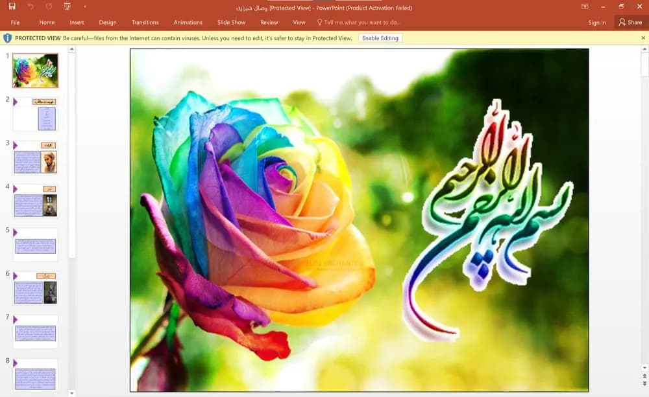Click the animation marker beside slide 8
This screenshot has height=397, width=649.
[x=16, y=363]
